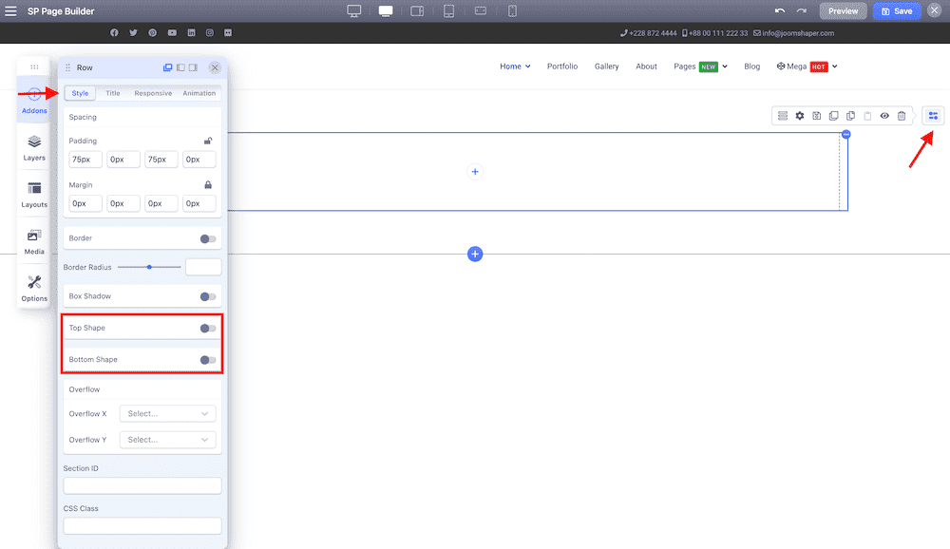Open the LinkedIn social link
The width and height of the screenshot is (950, 549).
point(192,32)
